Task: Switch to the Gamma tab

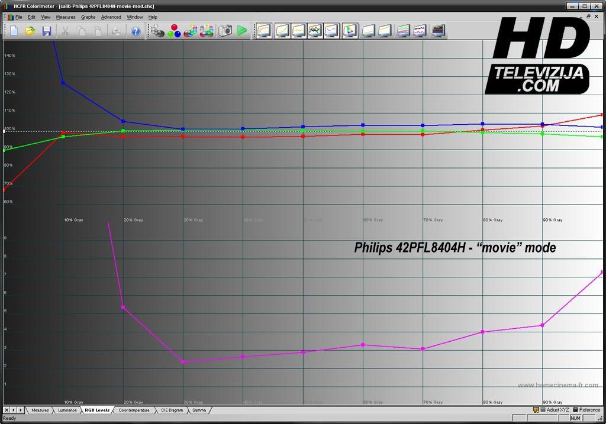Action: point(199,410)
